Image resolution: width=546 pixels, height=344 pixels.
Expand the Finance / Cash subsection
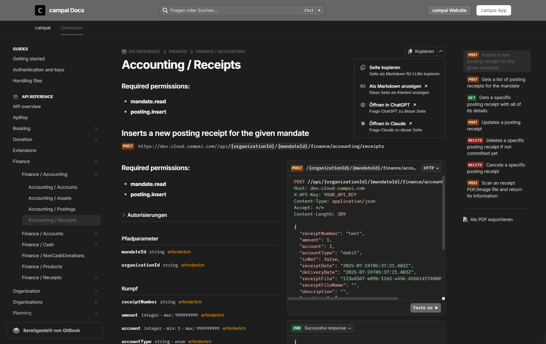tap(96, 245)
